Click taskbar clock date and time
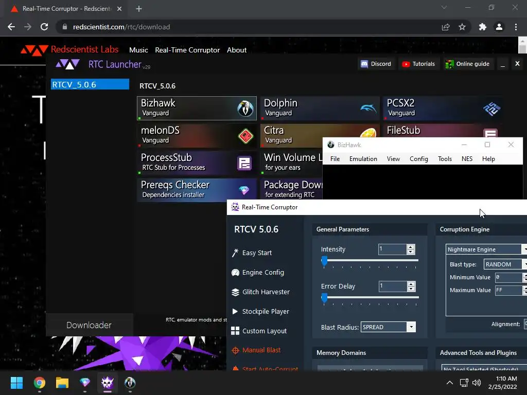The image size is (527, 395). pos(503,383)
